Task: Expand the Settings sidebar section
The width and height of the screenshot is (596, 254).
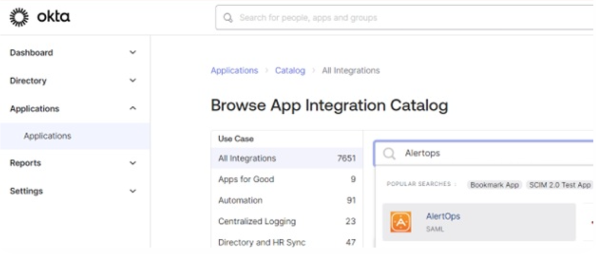Action: (x=133, y=191)
